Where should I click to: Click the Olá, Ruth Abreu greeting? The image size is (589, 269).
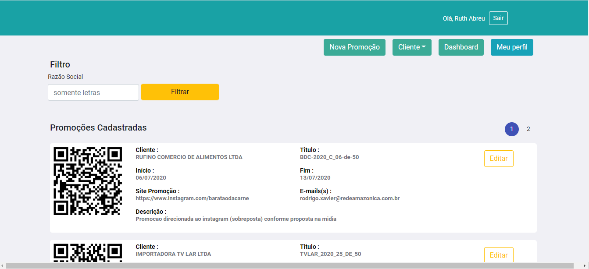pos(464,18)
